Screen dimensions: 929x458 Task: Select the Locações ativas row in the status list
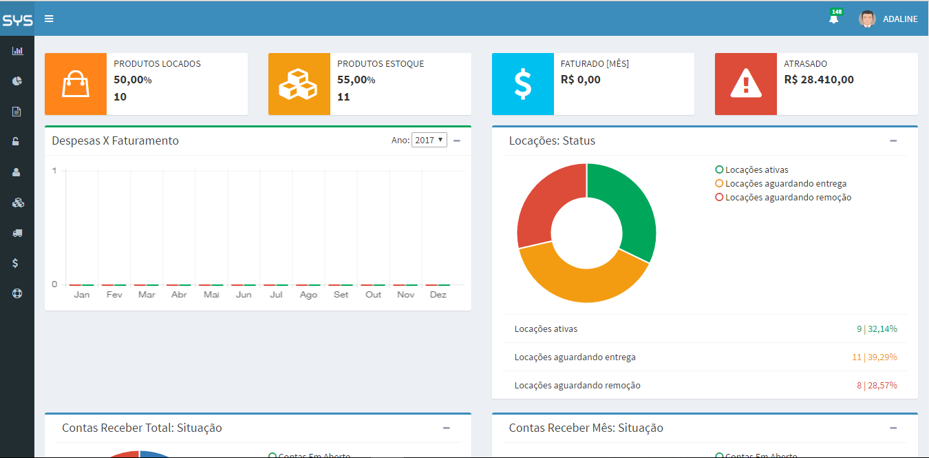[705, 329]
